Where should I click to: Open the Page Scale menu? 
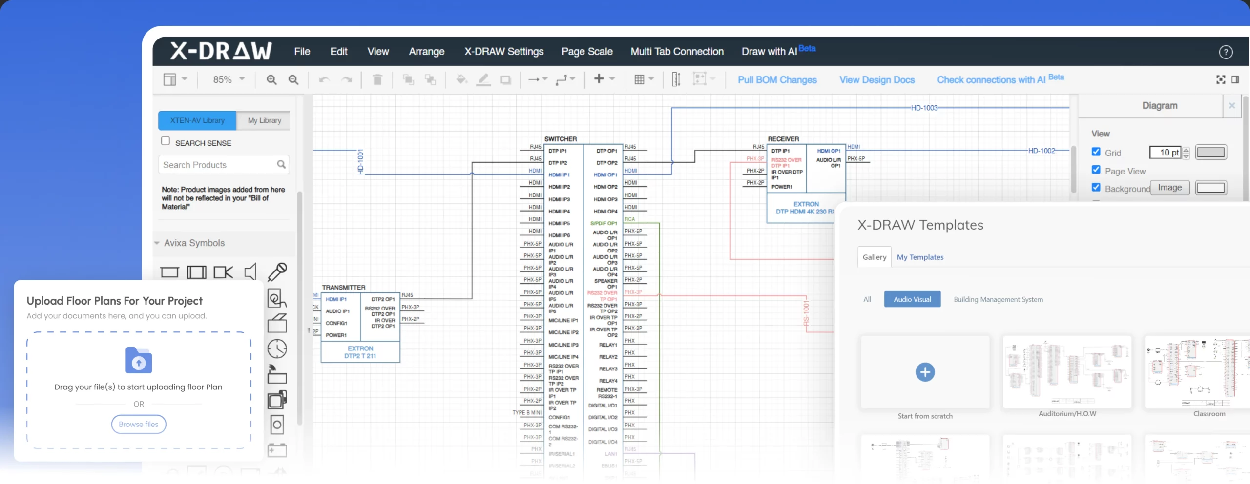pyautogui.click(x=587, y=52)
